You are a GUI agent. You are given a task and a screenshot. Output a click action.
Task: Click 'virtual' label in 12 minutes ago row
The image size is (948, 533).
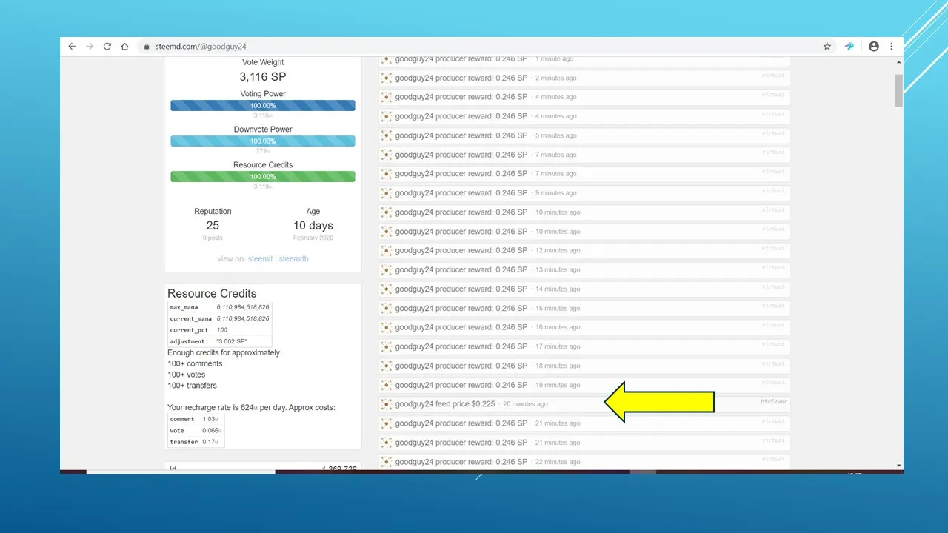[773, 248]
